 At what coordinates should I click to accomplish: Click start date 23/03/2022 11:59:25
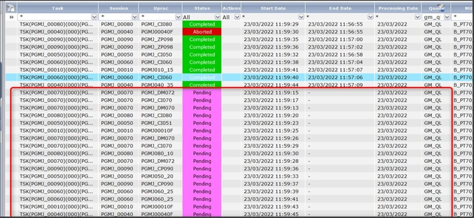point(271,130)
